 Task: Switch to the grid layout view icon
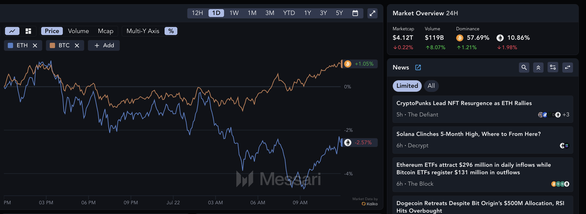tap(28, 31)
